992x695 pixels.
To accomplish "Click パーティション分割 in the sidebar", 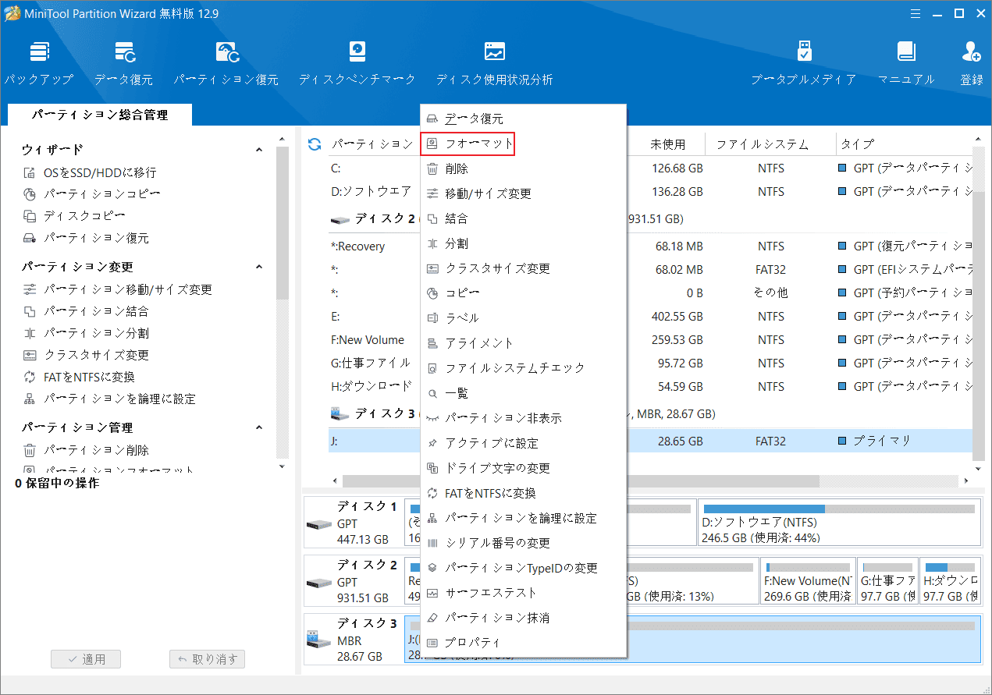I will (96, 333).
